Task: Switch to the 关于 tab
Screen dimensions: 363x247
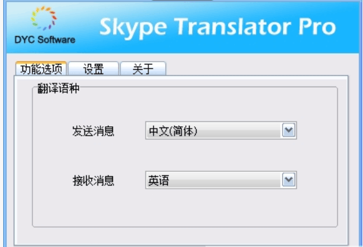Action: pos(143,69)
